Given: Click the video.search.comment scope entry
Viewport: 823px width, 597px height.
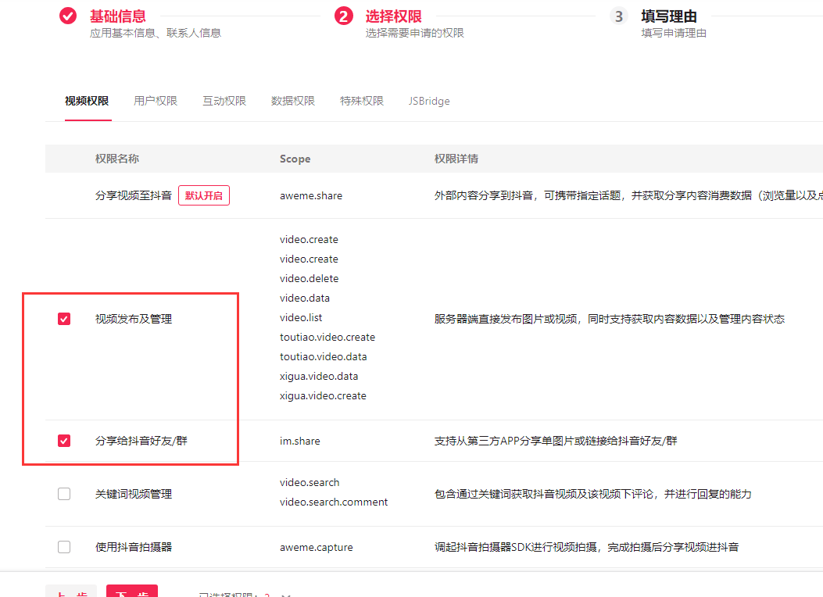Looking at the screenshot, I should click(x=334, y=502).
